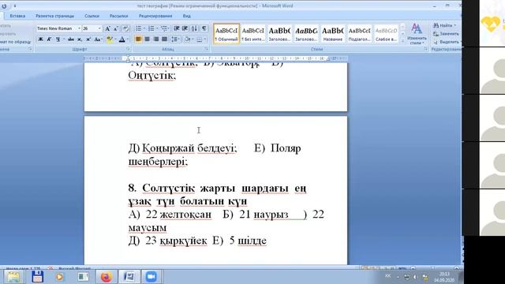Open bullets library dropdown arrow
This screenshot has width=505, height=284.
(144, 28)
